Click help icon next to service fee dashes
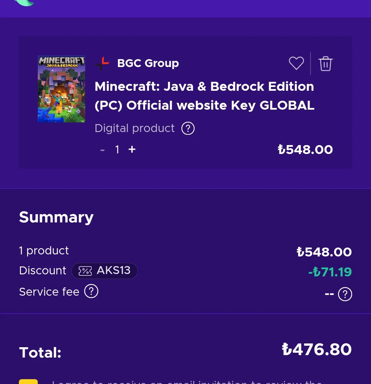371x384 pixels. (345, 294)
